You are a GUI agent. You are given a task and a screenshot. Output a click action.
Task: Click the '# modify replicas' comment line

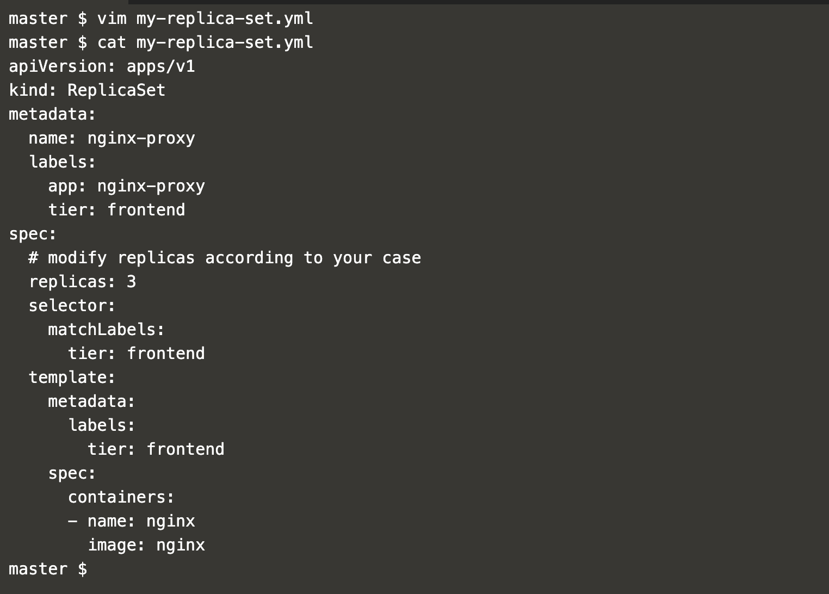coord(225,258)
